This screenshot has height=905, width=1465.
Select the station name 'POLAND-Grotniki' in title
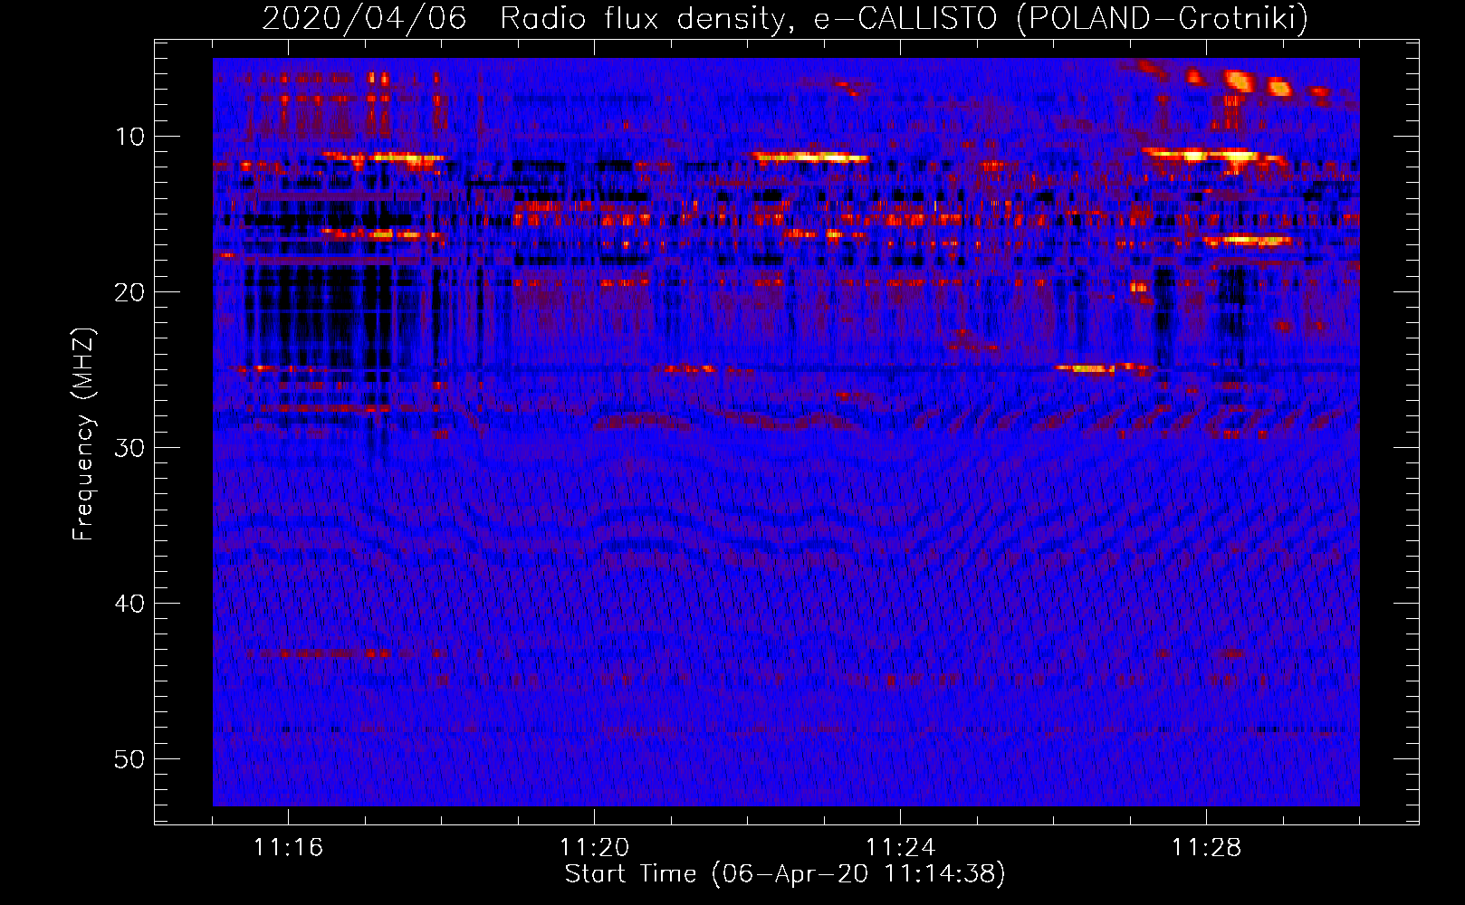pos(1162,18)
